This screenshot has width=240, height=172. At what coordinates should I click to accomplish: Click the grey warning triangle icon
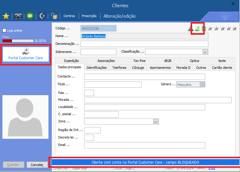click(190, 29)
